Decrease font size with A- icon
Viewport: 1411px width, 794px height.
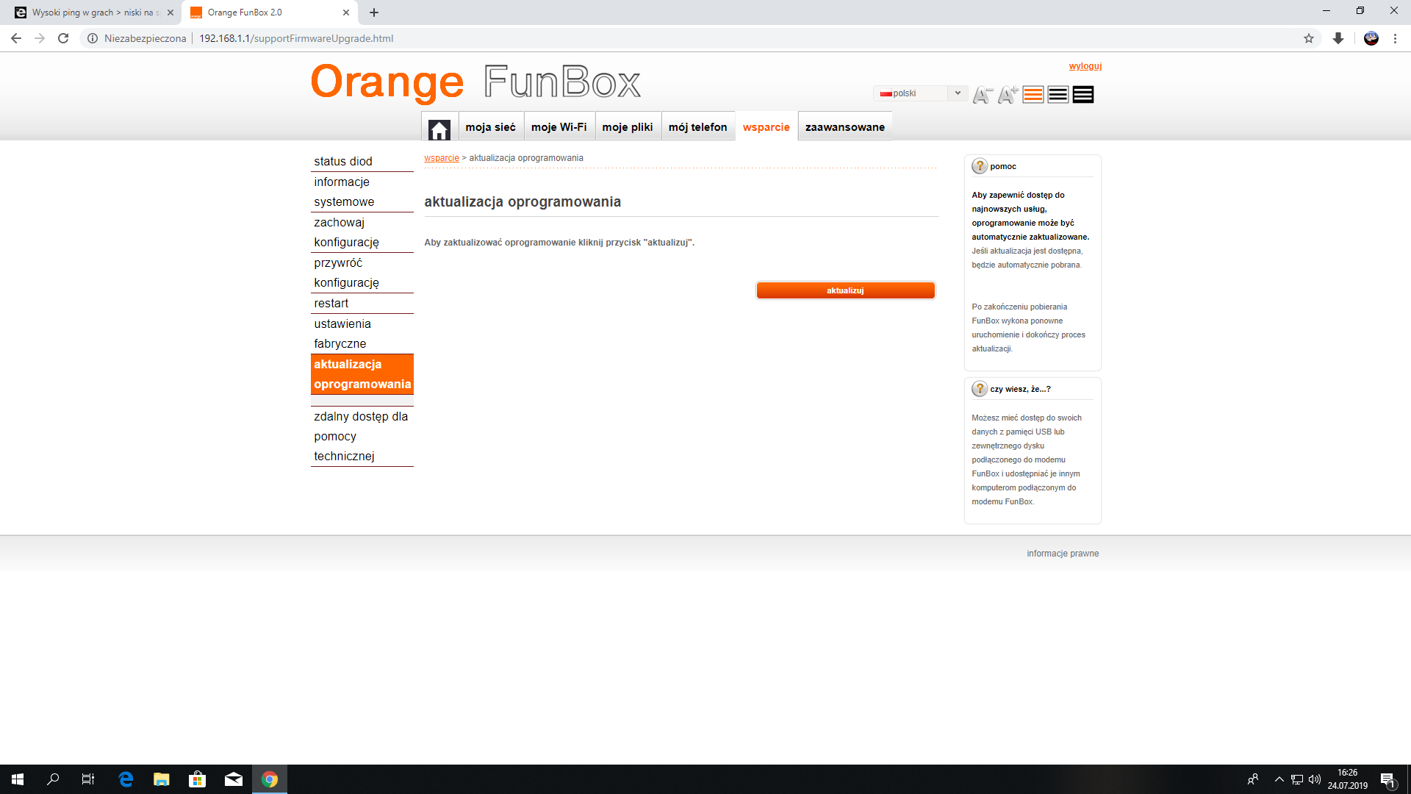983,95
